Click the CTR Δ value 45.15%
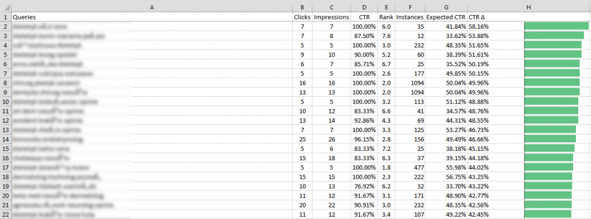Viewport: 591px width, 219px height. [478, 149]
